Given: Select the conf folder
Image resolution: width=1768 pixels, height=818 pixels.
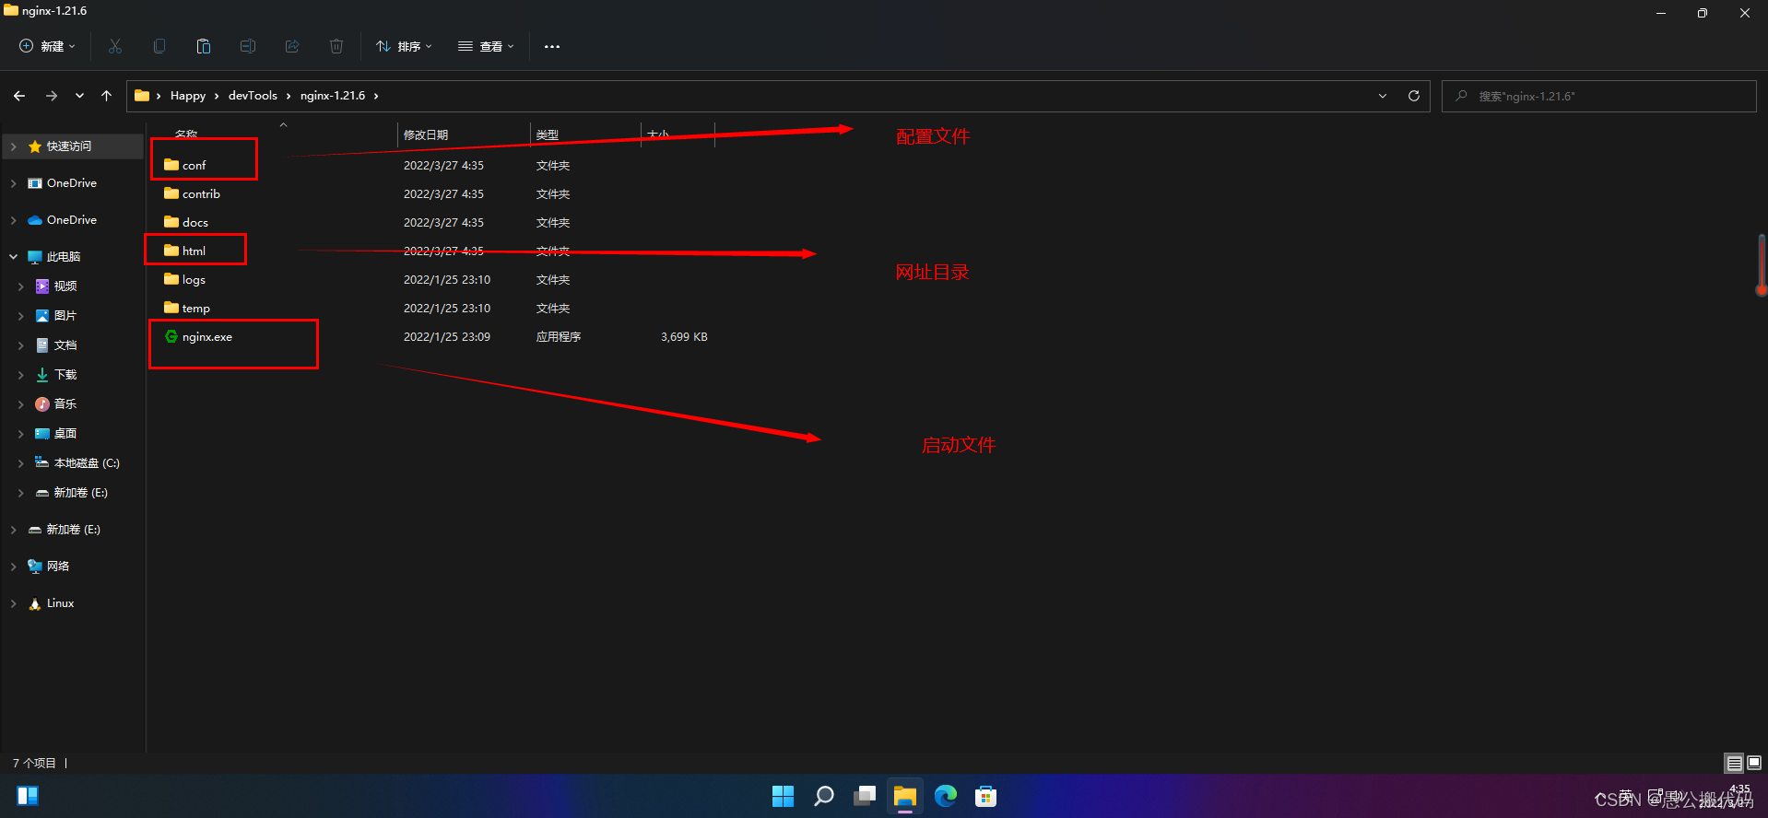Looking at the screenshot, I should point(194,166).
